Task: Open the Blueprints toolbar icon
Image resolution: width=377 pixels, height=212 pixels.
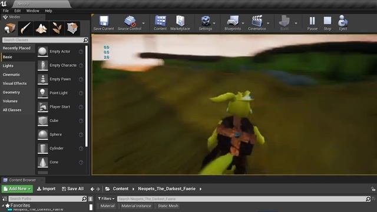Action: [233, 24]
